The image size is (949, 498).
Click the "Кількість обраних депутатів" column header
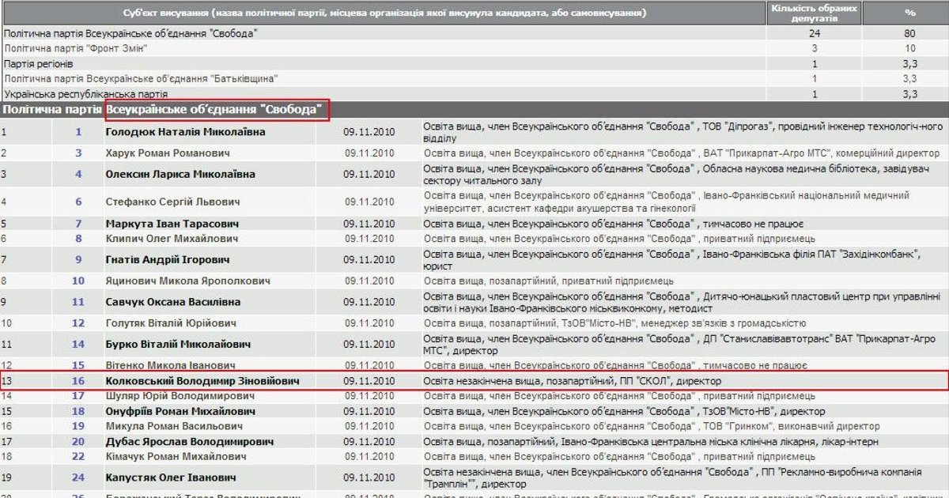pyautogui.click(x=813, y=13)
